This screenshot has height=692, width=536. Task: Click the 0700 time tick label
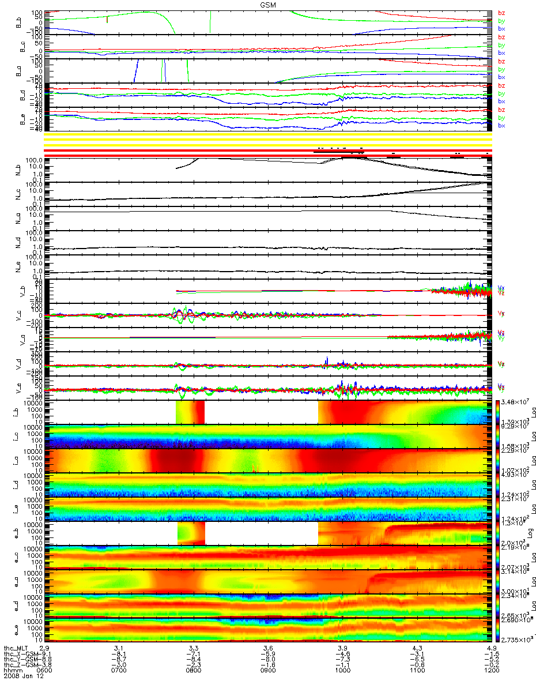(119, 672)
